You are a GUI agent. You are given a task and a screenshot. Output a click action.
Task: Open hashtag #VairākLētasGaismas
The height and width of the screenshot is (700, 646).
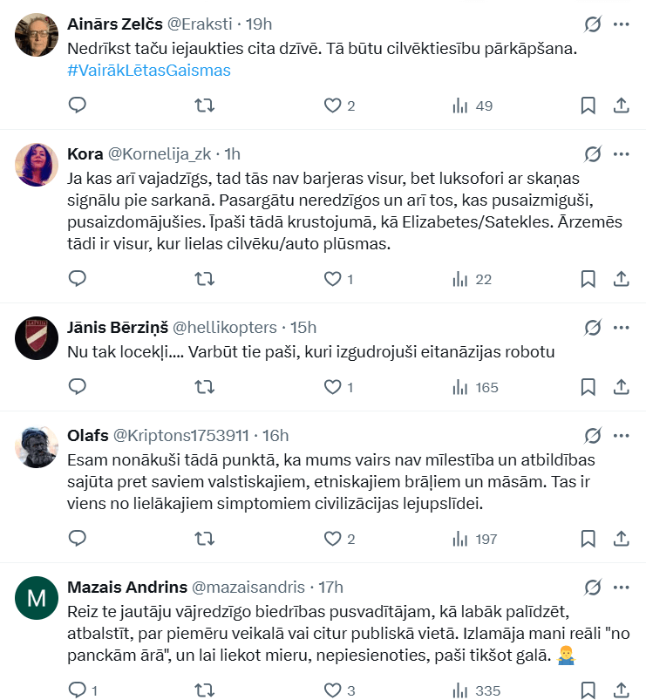149,71
